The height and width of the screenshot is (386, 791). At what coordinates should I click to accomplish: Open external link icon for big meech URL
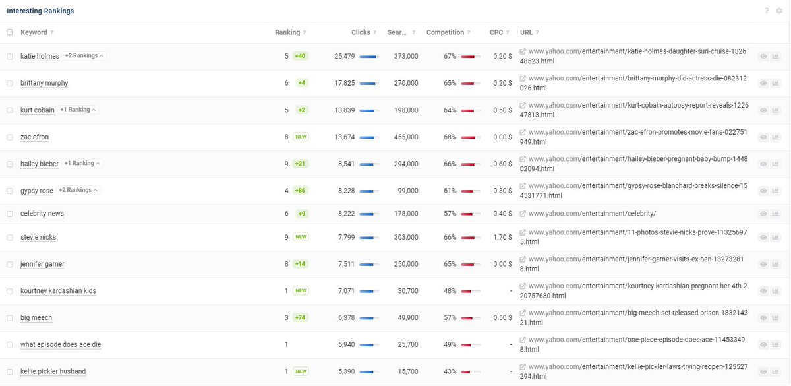click(x=523, y=313)
